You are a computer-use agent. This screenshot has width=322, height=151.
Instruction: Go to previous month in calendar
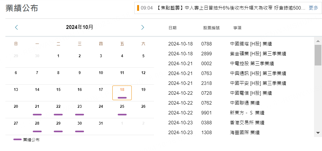point(17,27)
